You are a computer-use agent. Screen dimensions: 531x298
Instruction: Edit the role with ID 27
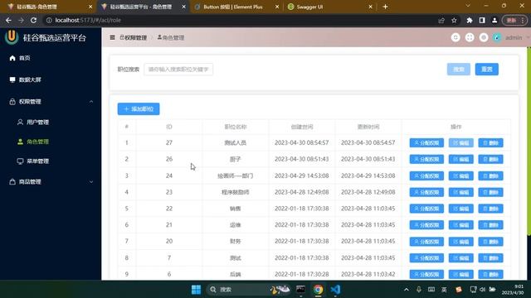coord(461,143)
